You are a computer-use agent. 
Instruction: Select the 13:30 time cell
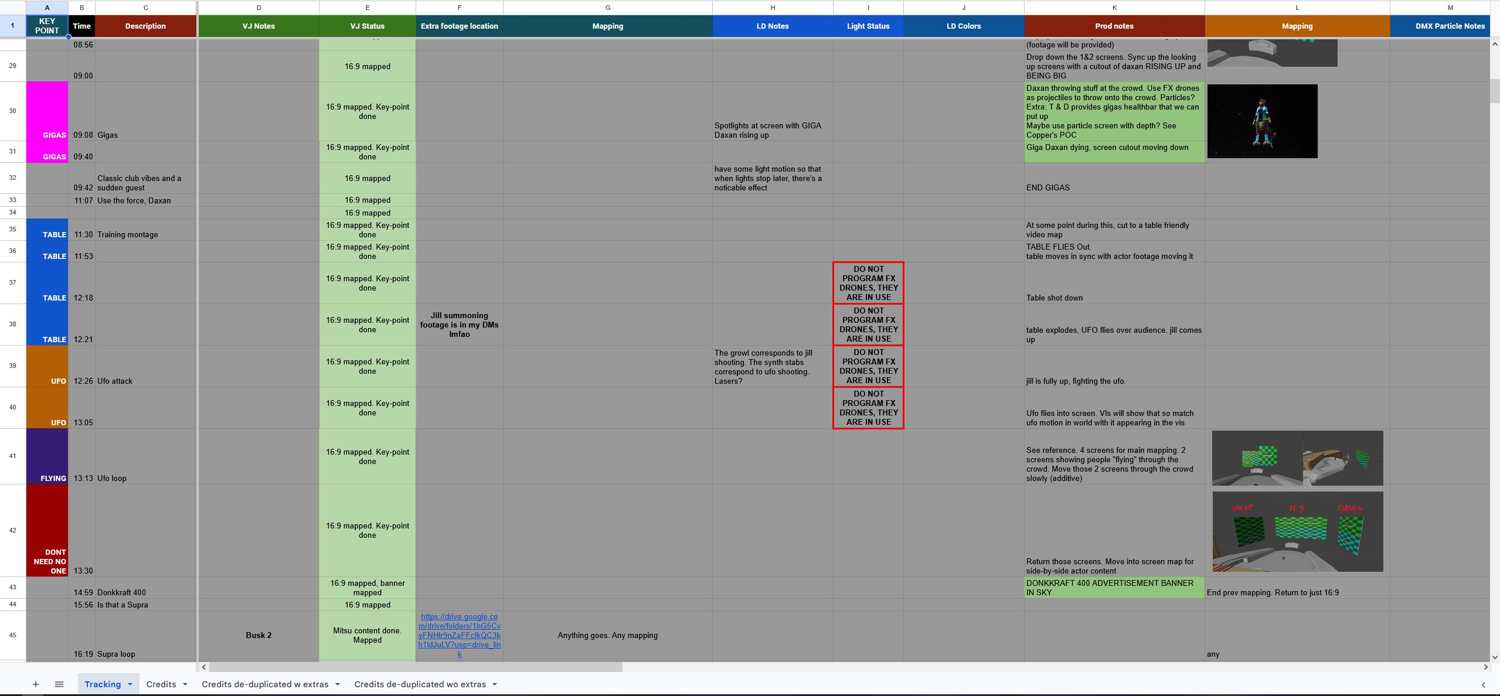pos(81,530)
